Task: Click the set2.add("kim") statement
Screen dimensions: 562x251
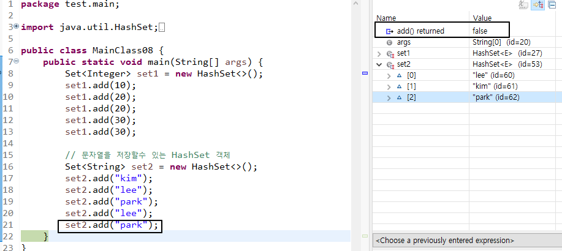Action: (109, 179)
